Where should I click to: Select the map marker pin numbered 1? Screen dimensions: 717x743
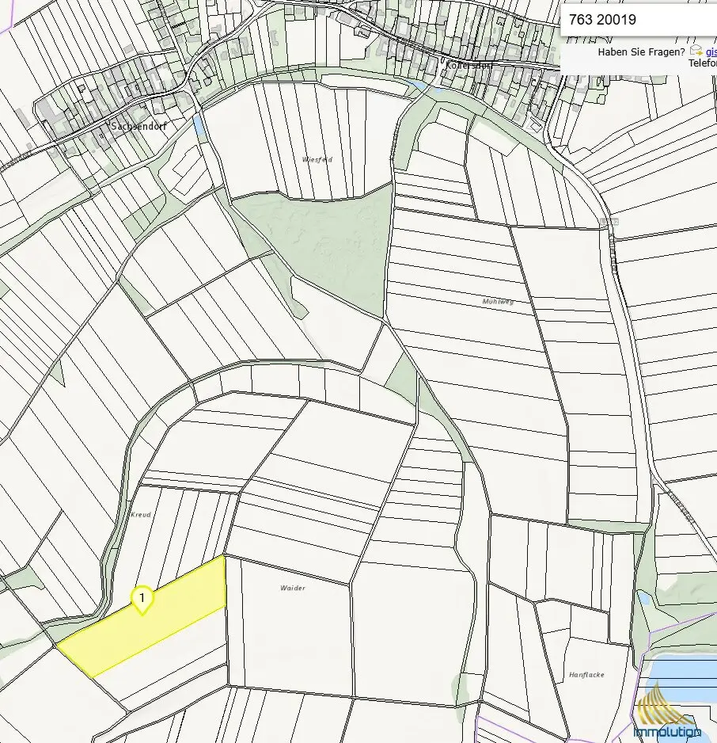click(x=142, y=600)
